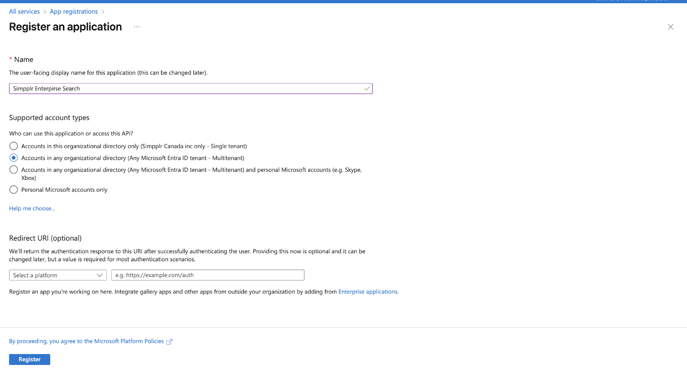Open the Enterprise applications link
The image size is (687, 374).
pyautogui.click(x=368, y=292)
